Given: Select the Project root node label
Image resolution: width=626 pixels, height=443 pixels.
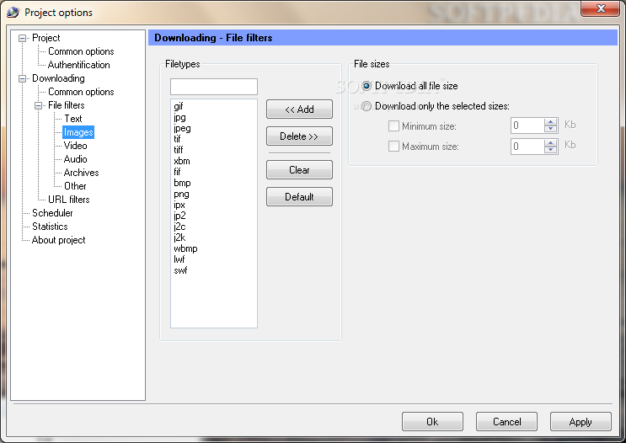Looking at the screenshot, I should 45,38.
